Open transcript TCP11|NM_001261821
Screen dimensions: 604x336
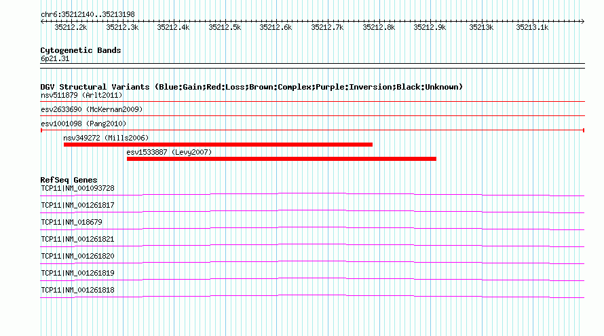coord(77,240)
